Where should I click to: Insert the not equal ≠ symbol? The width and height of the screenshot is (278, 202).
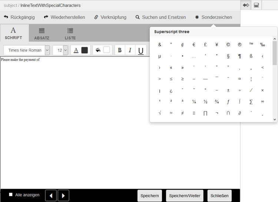pos(182,113)
